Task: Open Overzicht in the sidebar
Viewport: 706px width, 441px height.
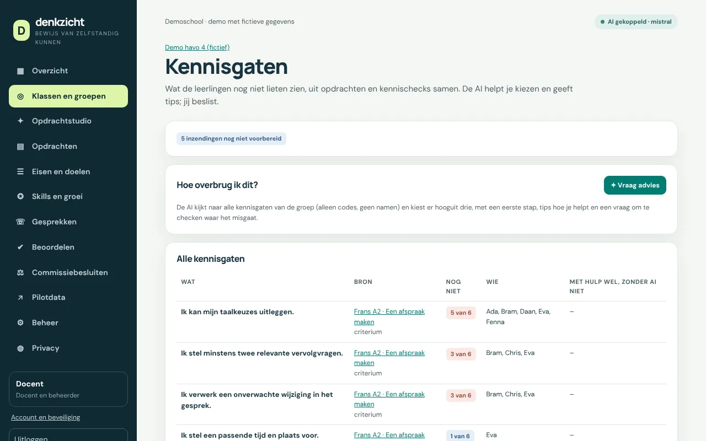Action: pyautogui.click(x=68, y=71)
